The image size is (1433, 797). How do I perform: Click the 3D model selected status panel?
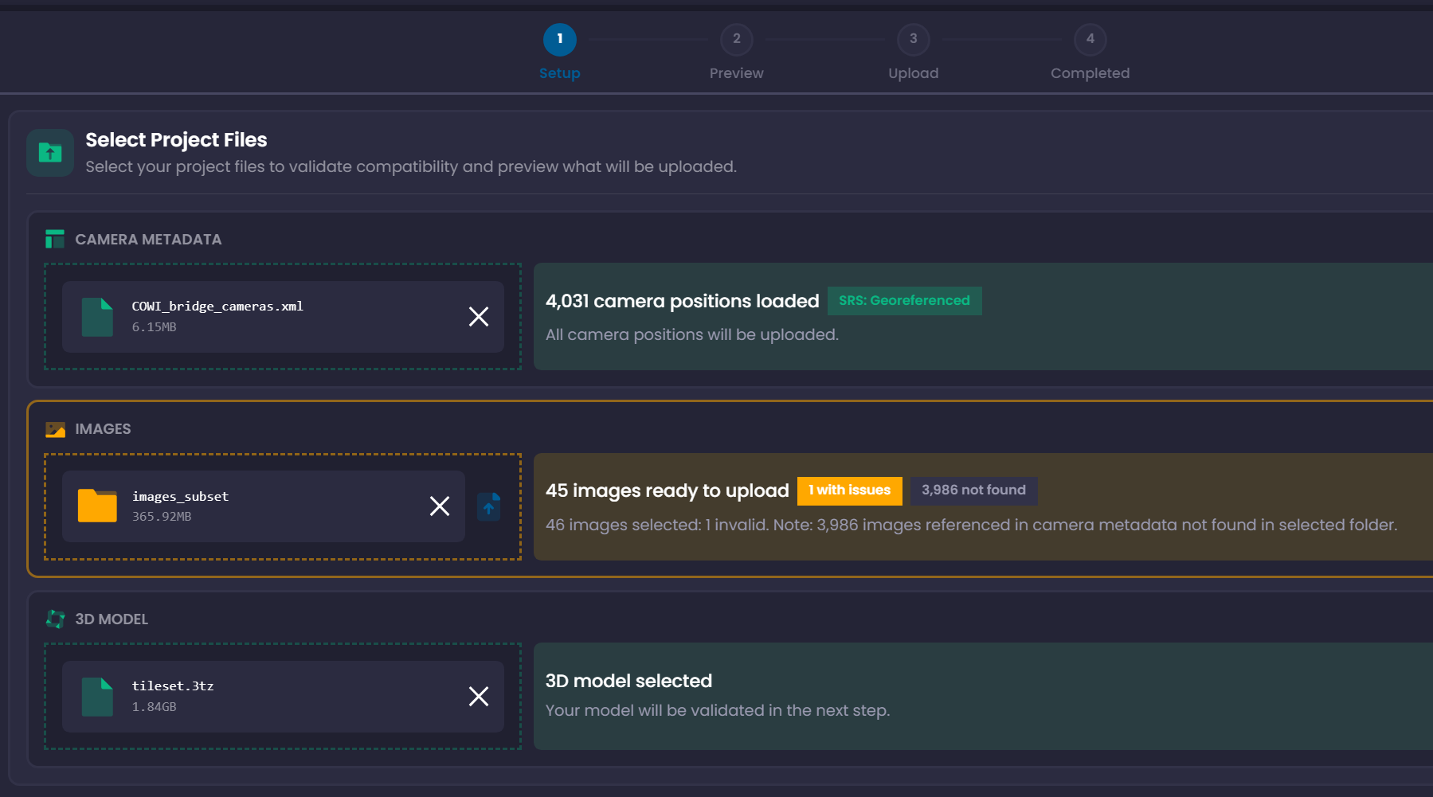[x=980, y=696]
